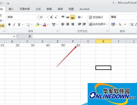This screenshot has width=137, height=105.
Task: Select column G header
Action: pos(88,41)
